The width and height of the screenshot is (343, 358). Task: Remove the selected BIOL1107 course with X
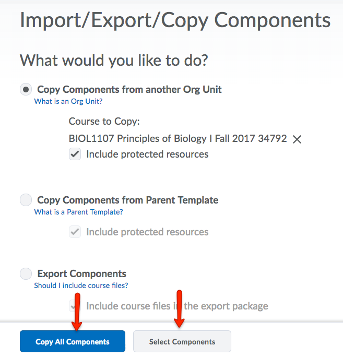pos(297,139)
